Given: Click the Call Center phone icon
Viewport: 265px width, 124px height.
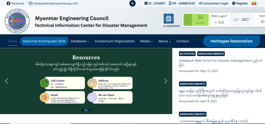Looking at the screenshot, I should point(45,83).
